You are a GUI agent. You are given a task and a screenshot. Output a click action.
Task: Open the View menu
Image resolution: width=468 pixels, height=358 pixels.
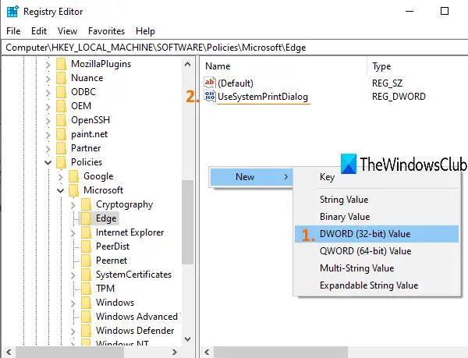pyautogui.click(x=67, y=31)
